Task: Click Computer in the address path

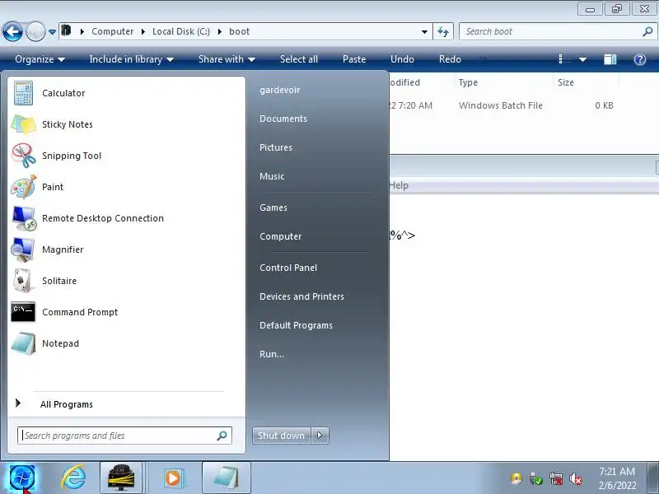Action: point(112,31)
